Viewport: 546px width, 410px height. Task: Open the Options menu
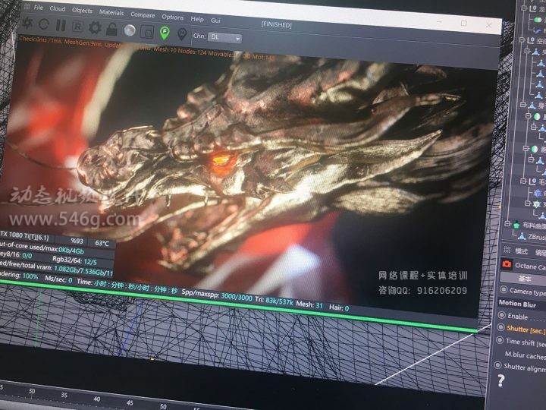tap(173, 17)
